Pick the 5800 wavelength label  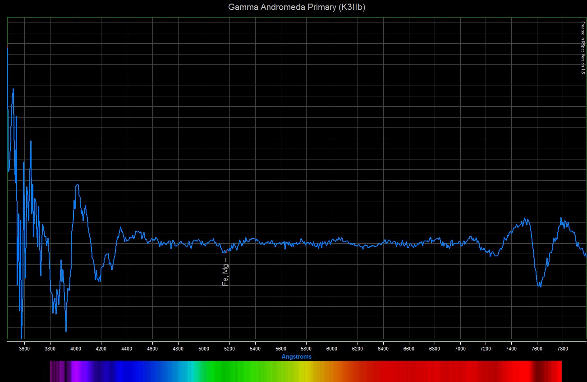pyautogui.click(x=307, y=348)
